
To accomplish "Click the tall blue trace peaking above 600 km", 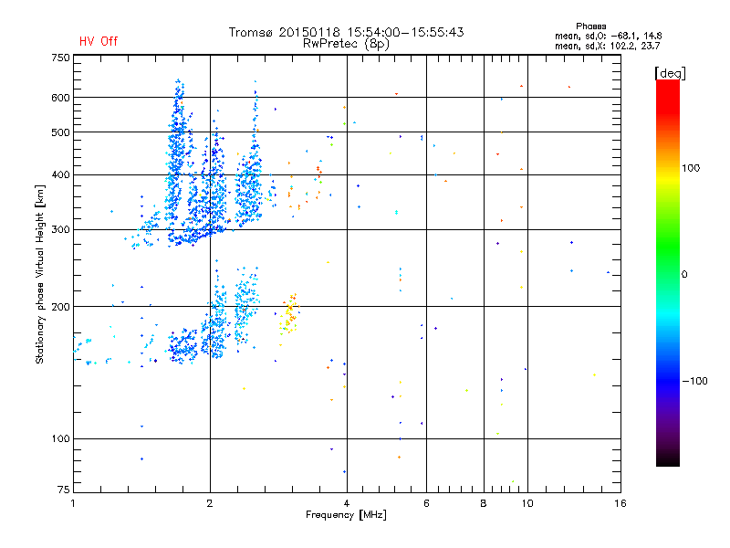I will [176, 163].
